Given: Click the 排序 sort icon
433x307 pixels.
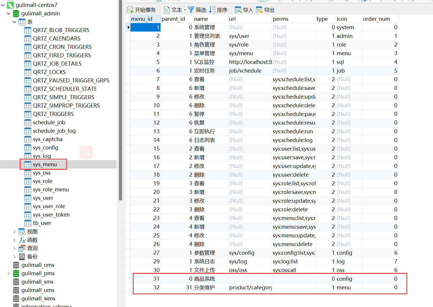Looking at the screenshot, I should pyautogui.click(x=212, y=10).
